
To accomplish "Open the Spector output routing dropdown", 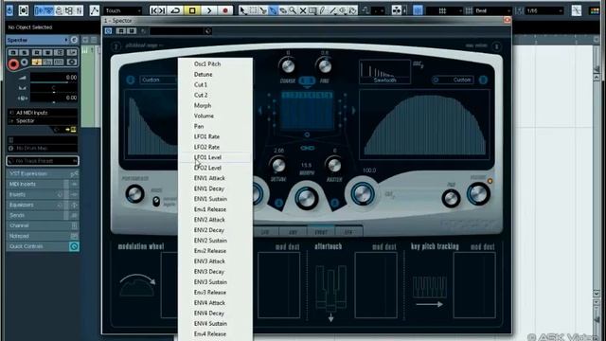I will (x=43, y=120).
